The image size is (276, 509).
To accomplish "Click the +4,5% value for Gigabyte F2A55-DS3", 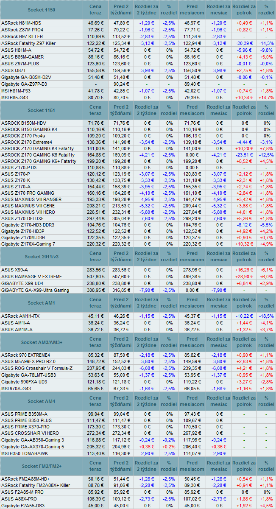I will click(x=266, y=506).
